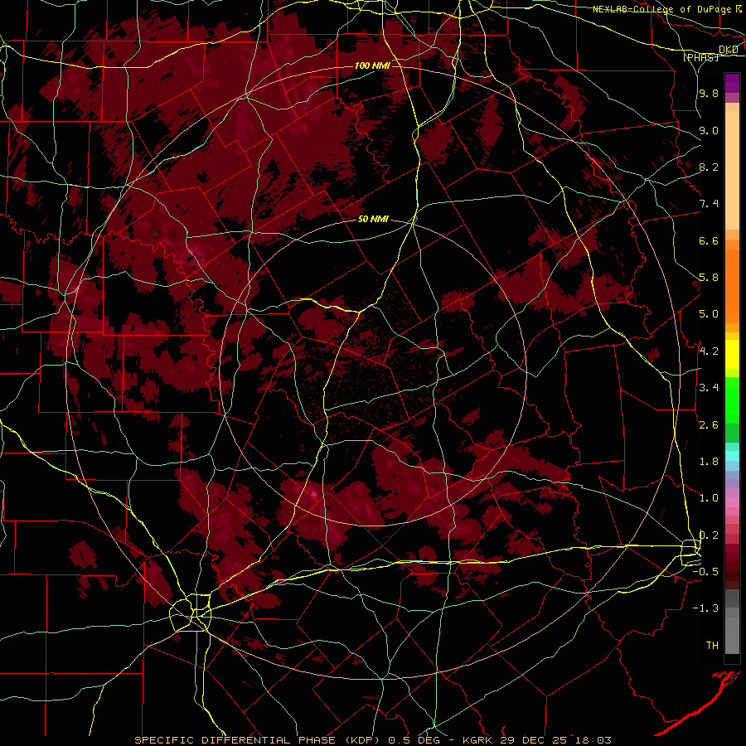This screenshot has width=746, height=746.
Task: Click the "TH" threshold label on scale
Action: point(712,646)
